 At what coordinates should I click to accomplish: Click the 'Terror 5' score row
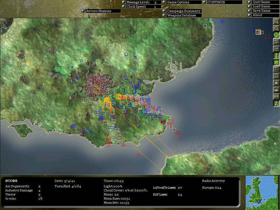tap(23, 194)
